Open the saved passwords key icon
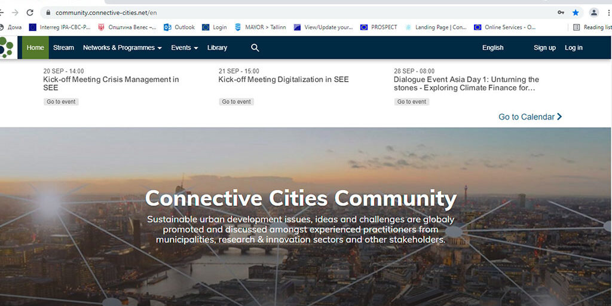 click(561, 13)
